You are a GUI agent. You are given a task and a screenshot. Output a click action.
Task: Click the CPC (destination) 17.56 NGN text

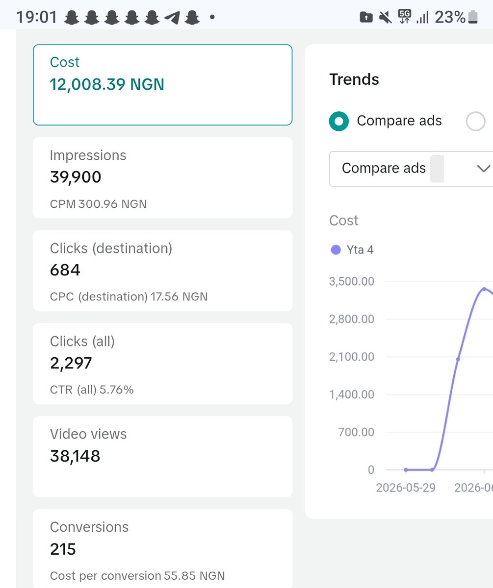(129, 297)
